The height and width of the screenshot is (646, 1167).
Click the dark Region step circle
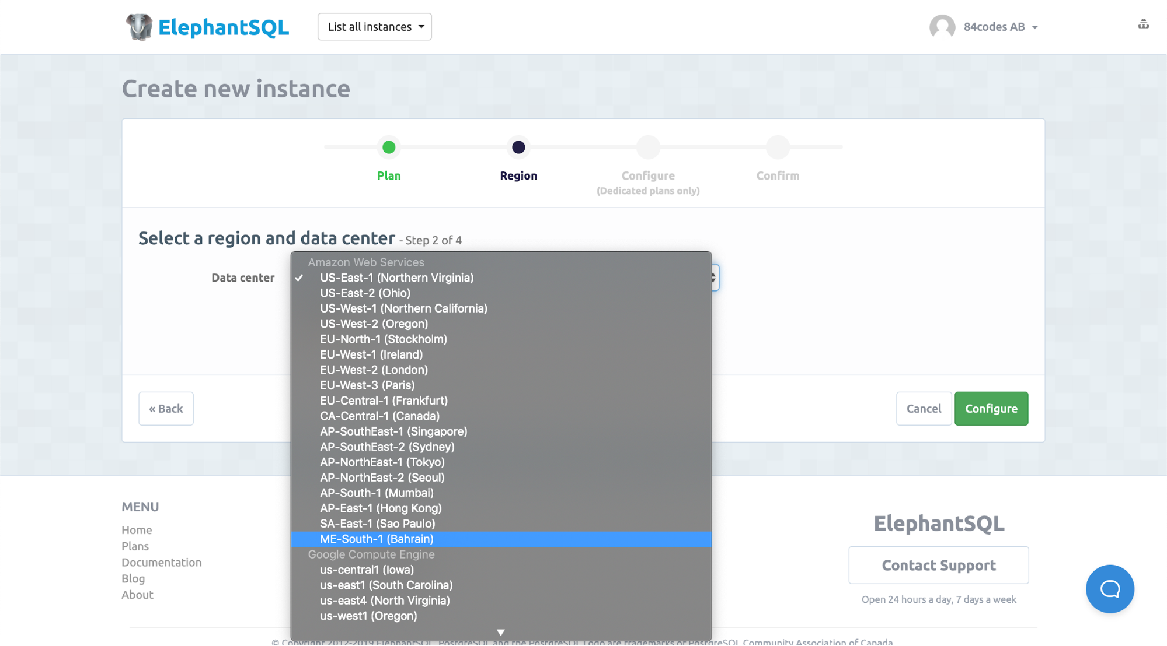click(518, 148)
